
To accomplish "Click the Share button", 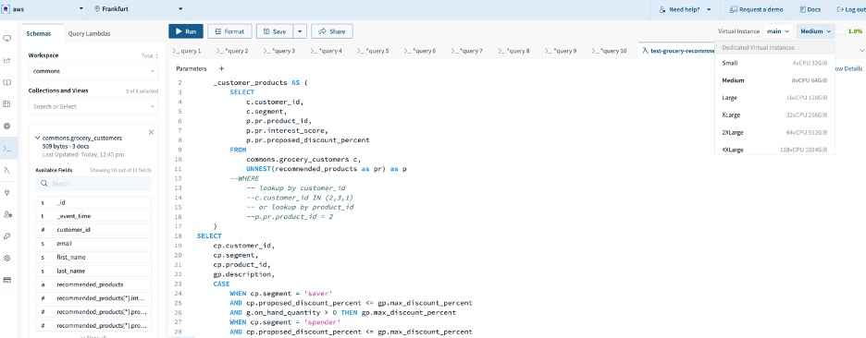I will click(332, 31).
